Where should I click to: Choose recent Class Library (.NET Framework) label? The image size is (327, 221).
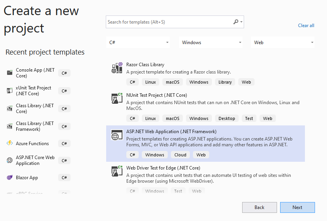click(35, 126)
